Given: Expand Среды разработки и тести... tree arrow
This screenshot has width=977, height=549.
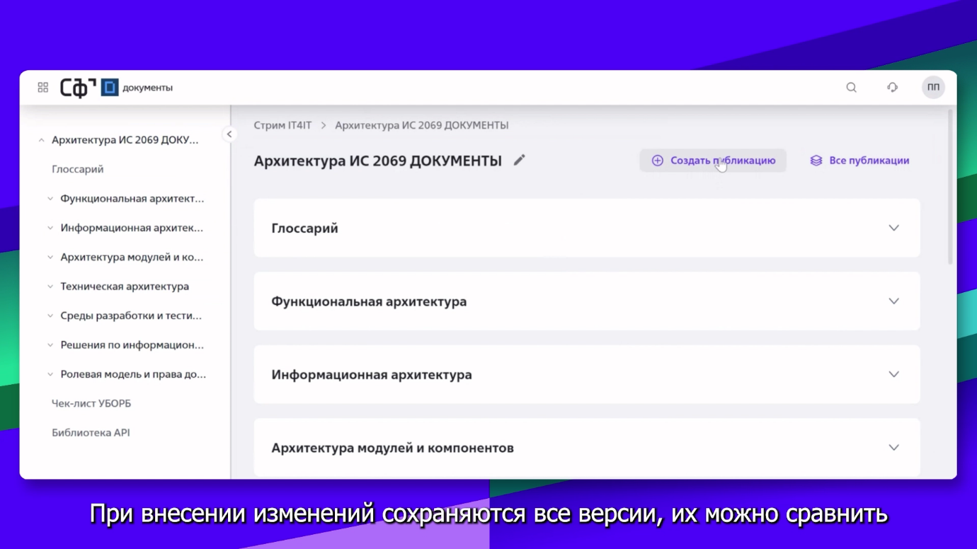Looking at the screenshot, I should pos(50,316).
